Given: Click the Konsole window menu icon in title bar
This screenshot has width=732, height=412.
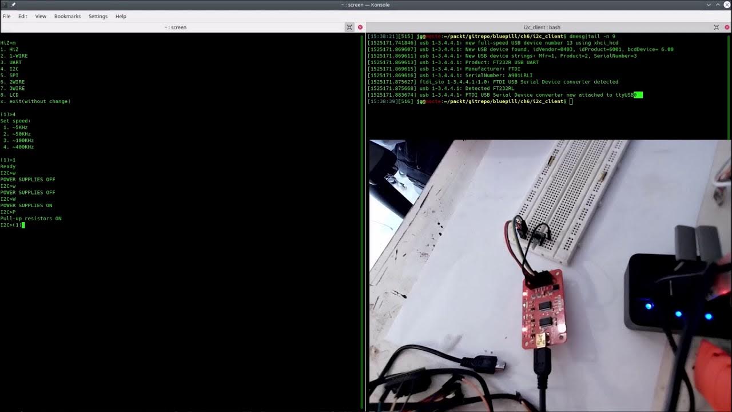Looking at the screenshot, I should (5, 5).
